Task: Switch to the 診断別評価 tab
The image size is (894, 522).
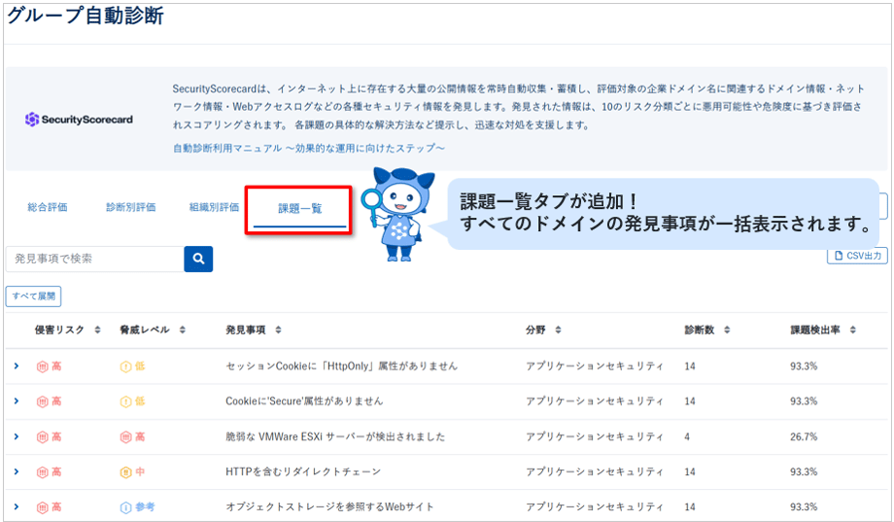Action: coord(130,207)
